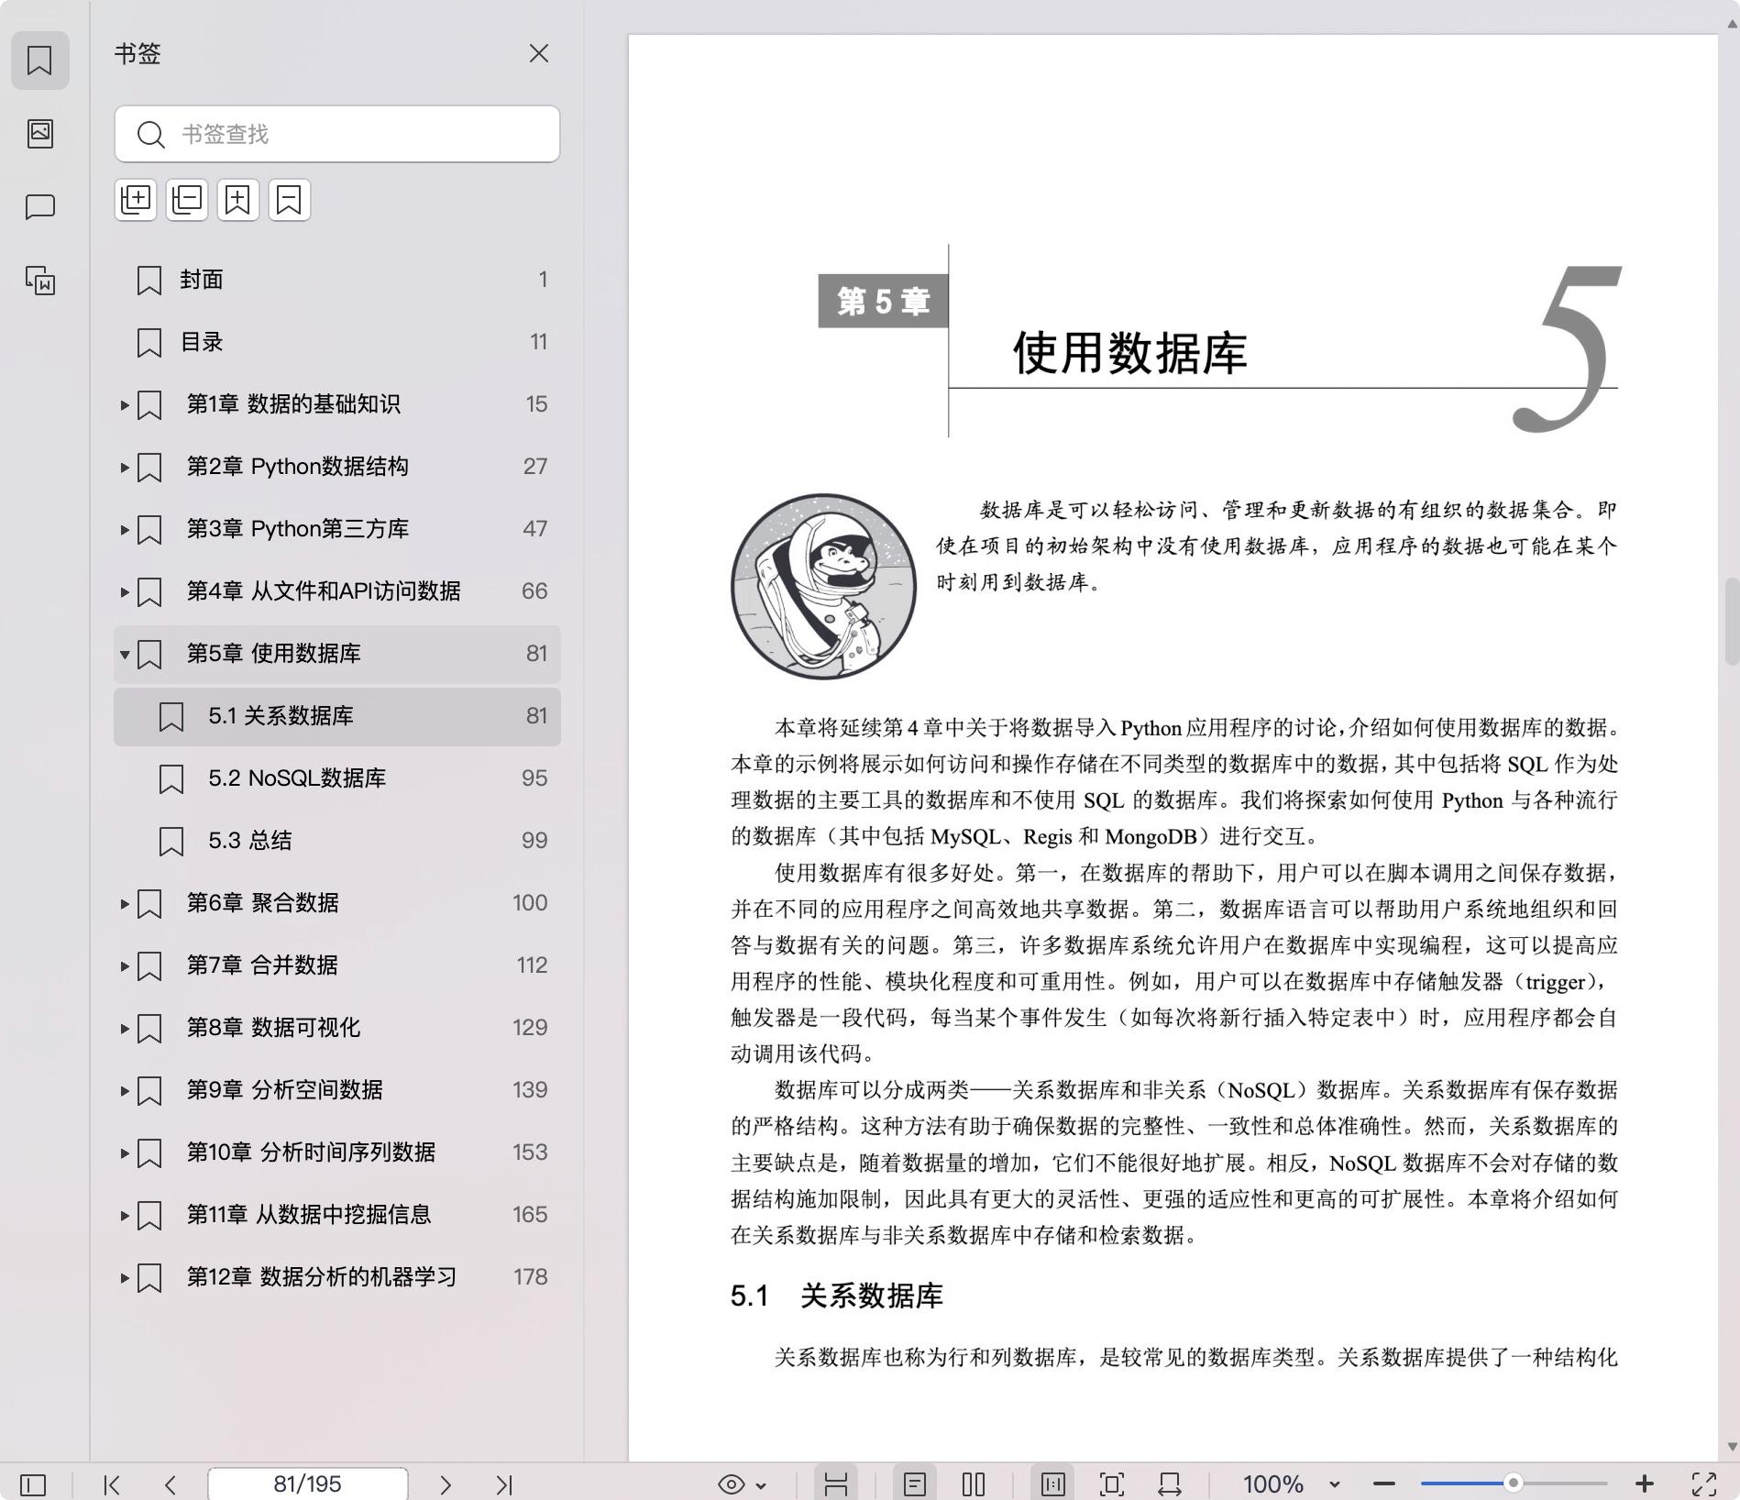Go to the last page

tap(504, 1484)
